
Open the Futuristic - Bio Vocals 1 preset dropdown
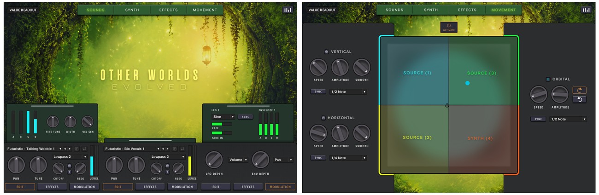[x=132, y=149]
